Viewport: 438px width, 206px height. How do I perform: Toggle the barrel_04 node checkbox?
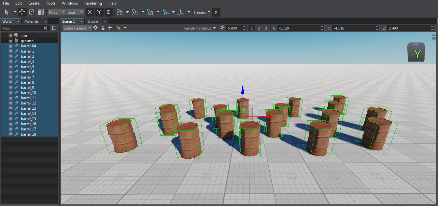pos(10,46)
